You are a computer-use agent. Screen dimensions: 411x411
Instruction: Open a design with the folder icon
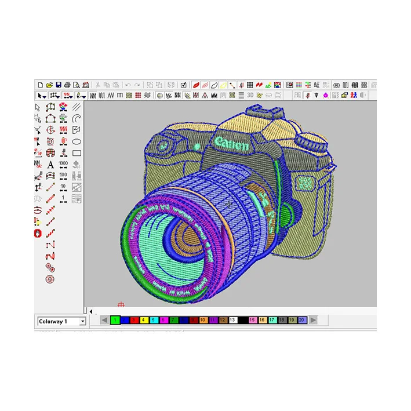(49, 85)
